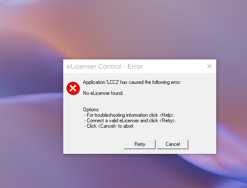Click the 'Options:' label

pyautogui.click(x=91, y=110)
